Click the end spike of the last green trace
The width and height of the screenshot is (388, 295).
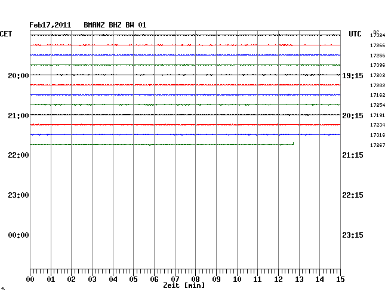tap(294, 143)
